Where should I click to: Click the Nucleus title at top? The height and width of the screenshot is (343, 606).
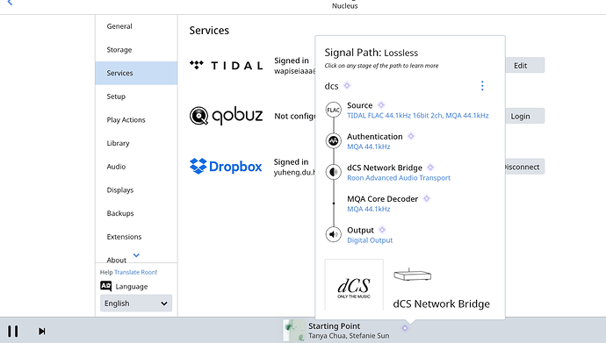pyautogui.click(x=345, y=6)
